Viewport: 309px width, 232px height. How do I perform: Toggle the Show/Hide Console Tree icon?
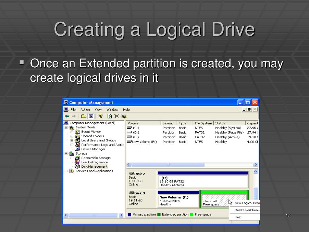(x=91, y=116)
